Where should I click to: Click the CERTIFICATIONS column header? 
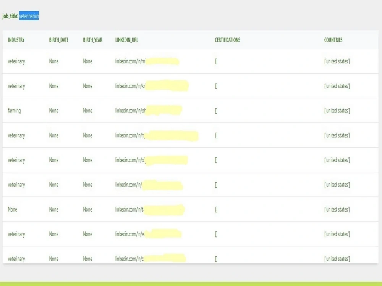point(228,40)
